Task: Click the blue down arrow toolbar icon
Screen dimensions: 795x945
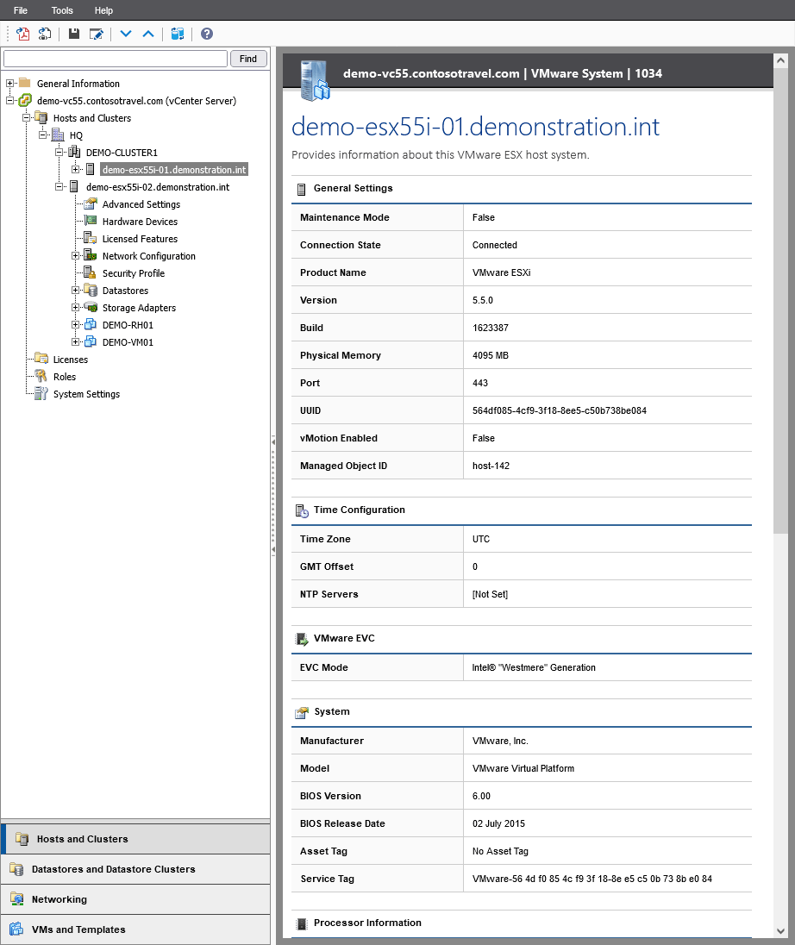Action: pyautogui.click(x=125, y=34)
